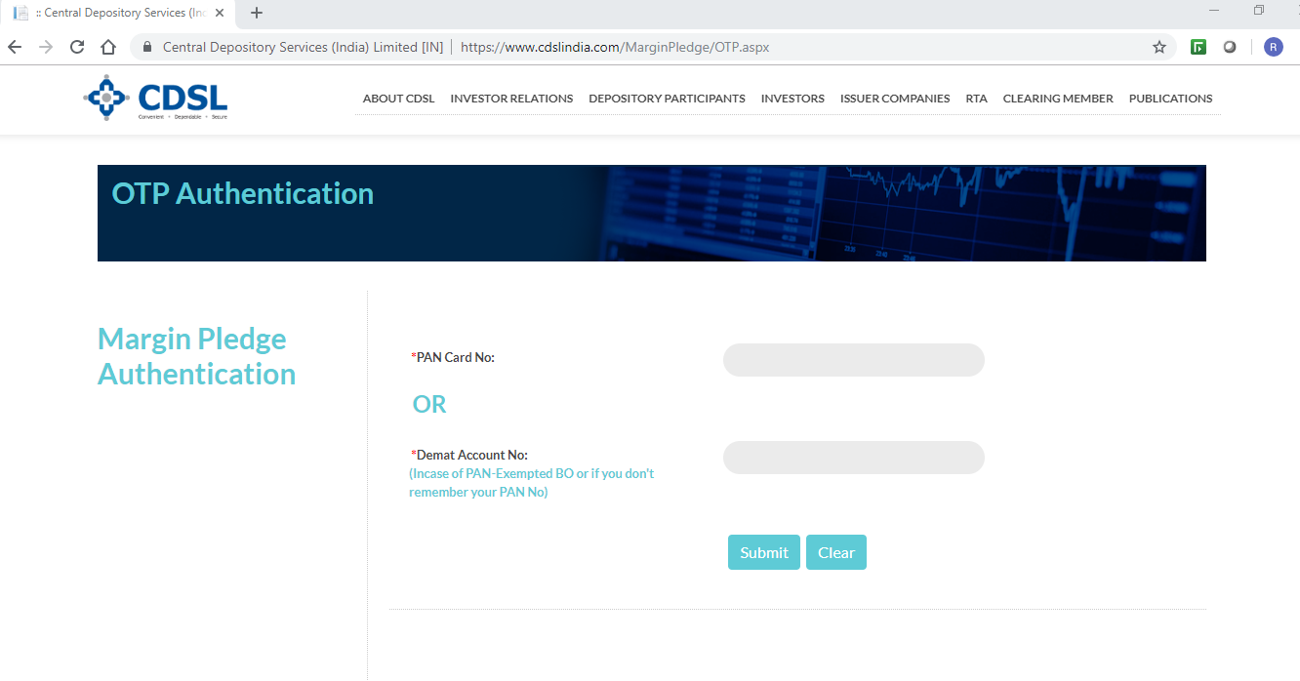View site security via the padlock icon
The width and height of the screenshot is (1300, 681).
coord(148,47)
